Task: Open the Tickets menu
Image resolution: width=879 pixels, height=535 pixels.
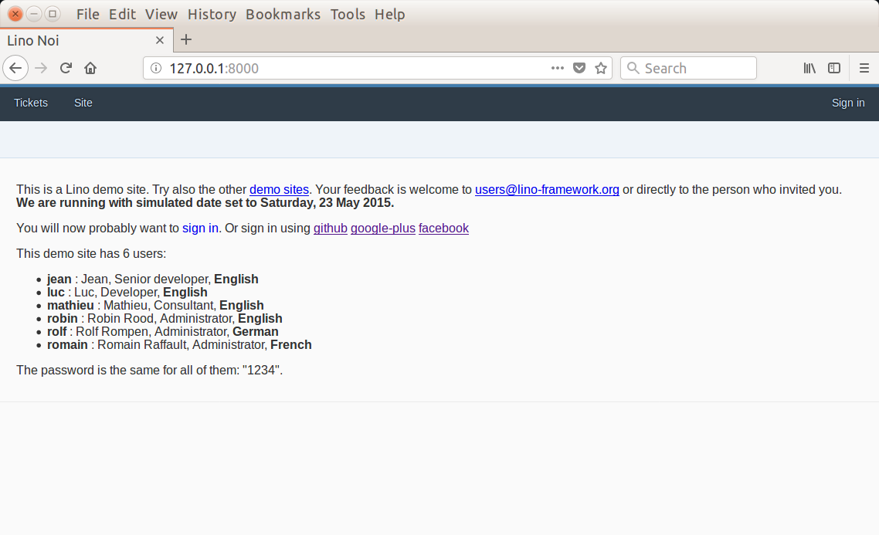Action: [x=31, y=103]
